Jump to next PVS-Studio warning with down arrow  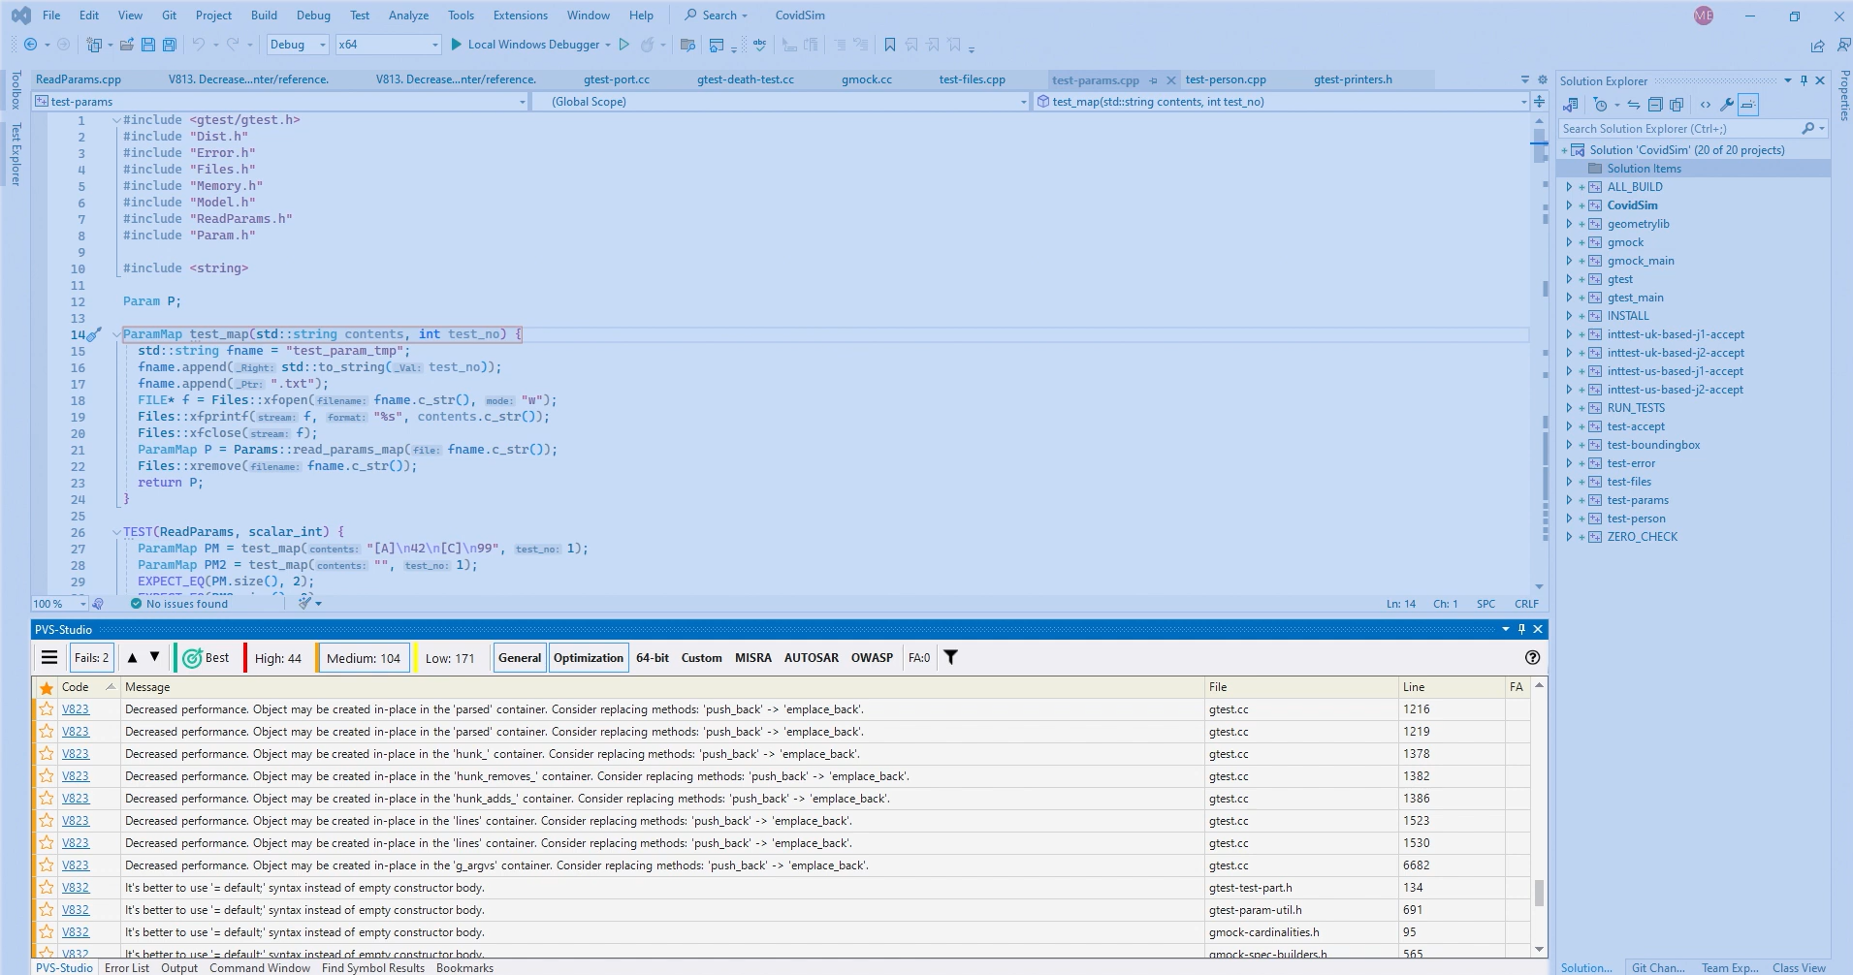[154, 658]
